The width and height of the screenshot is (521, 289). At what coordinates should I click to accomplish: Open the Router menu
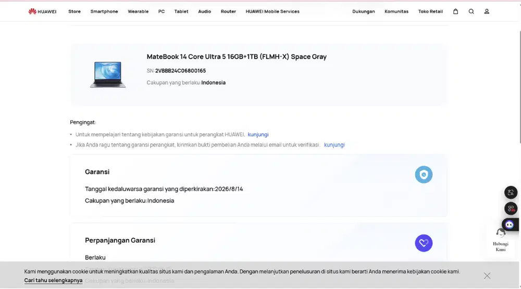coord(228,11)
